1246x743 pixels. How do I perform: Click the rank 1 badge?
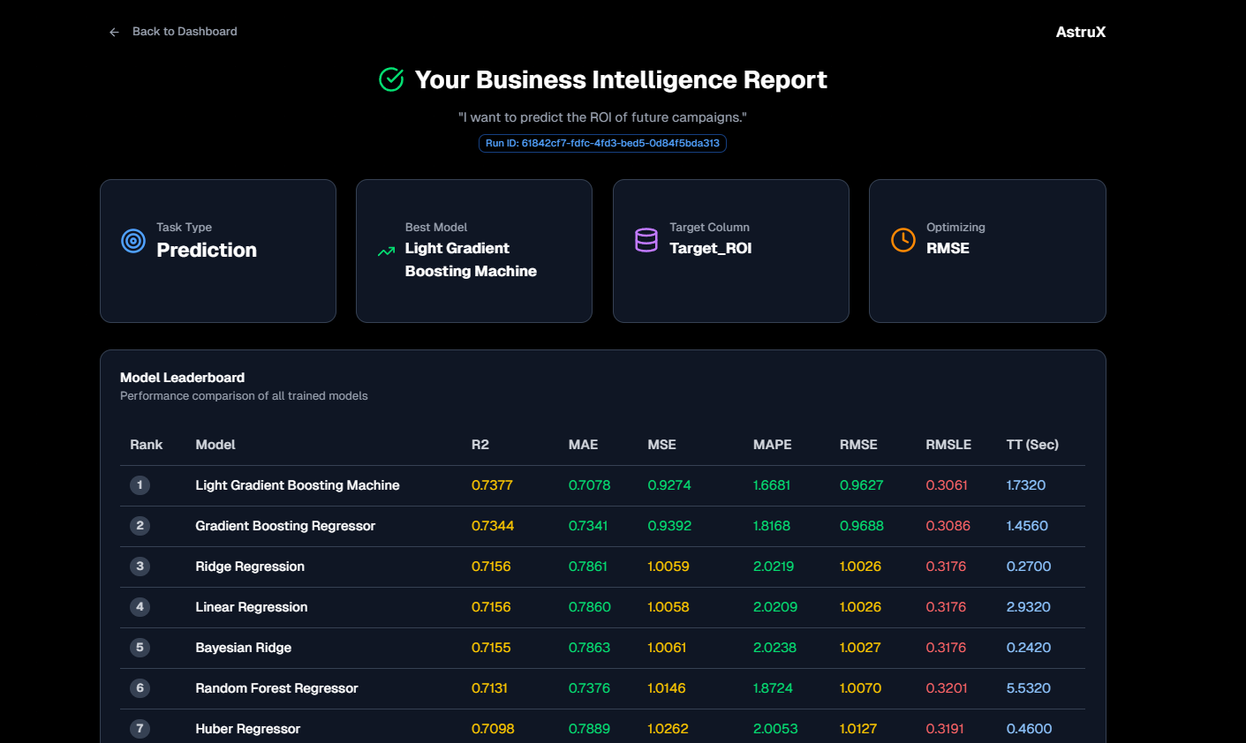[x=140, y=485]
